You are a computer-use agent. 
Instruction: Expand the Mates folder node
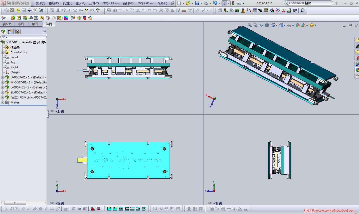coord(3,102)
